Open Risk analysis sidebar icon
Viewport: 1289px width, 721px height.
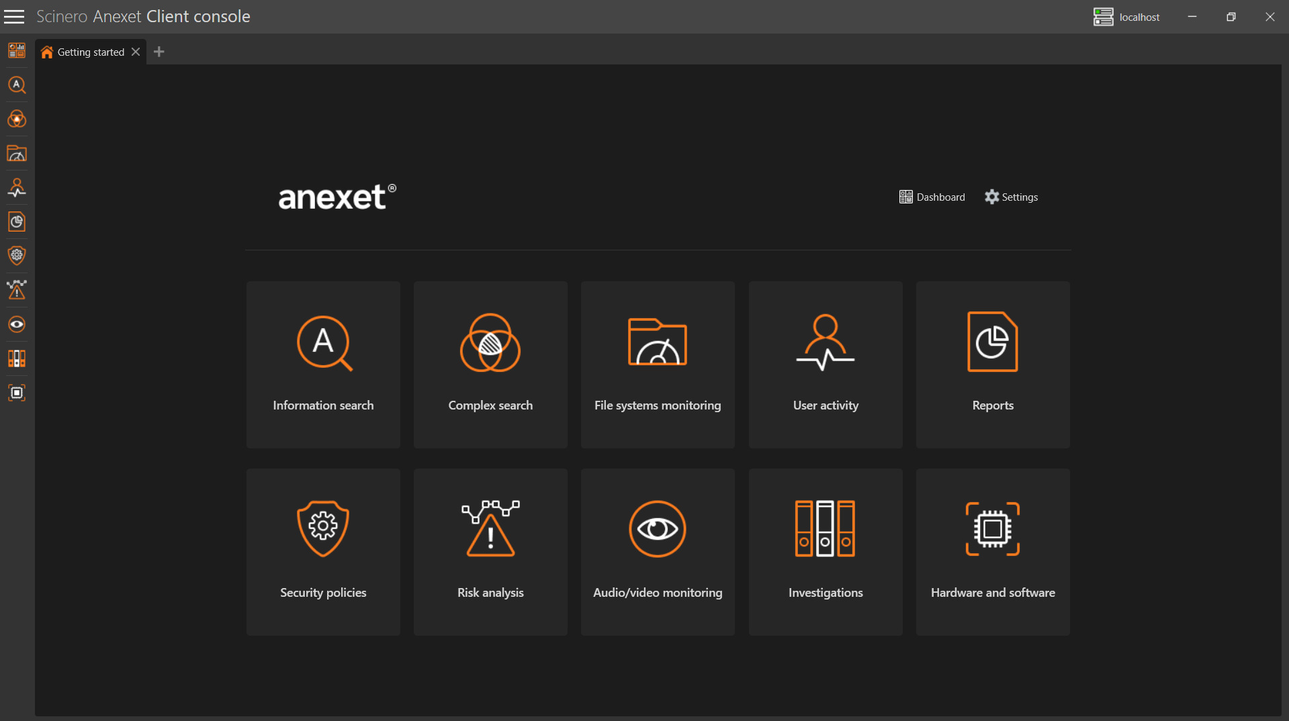point(17,289)
